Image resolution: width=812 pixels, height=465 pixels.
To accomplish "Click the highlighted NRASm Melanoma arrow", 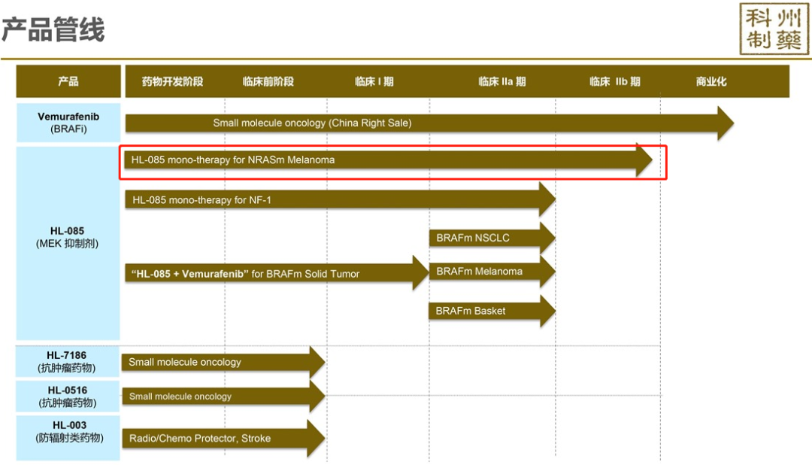I will click(x=383, y=160).
